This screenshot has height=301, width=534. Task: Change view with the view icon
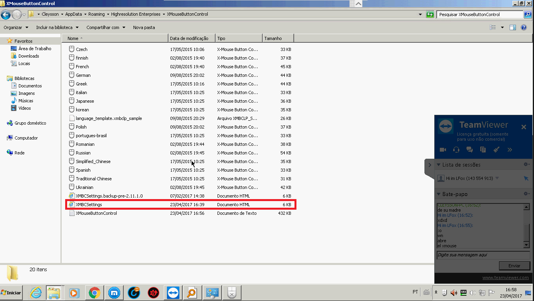[x=493, y=27]
